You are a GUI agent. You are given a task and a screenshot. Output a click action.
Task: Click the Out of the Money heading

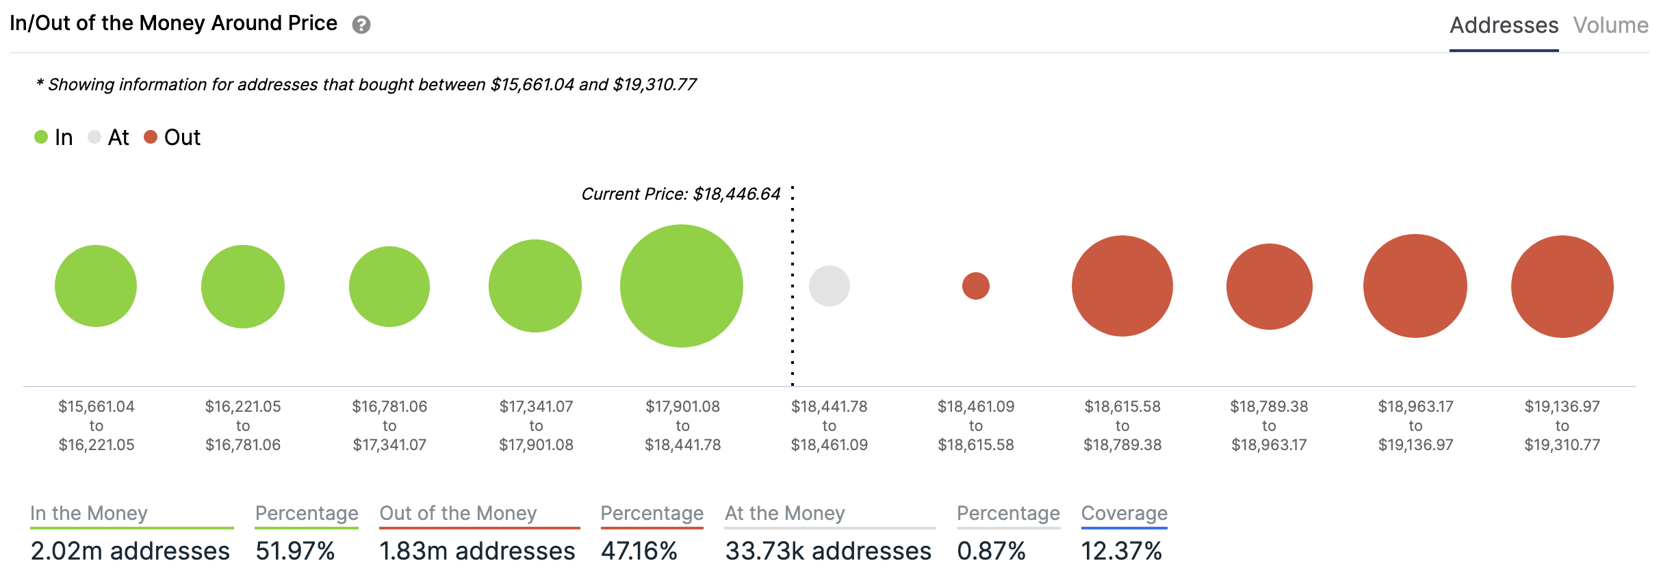tap(458, 513)
